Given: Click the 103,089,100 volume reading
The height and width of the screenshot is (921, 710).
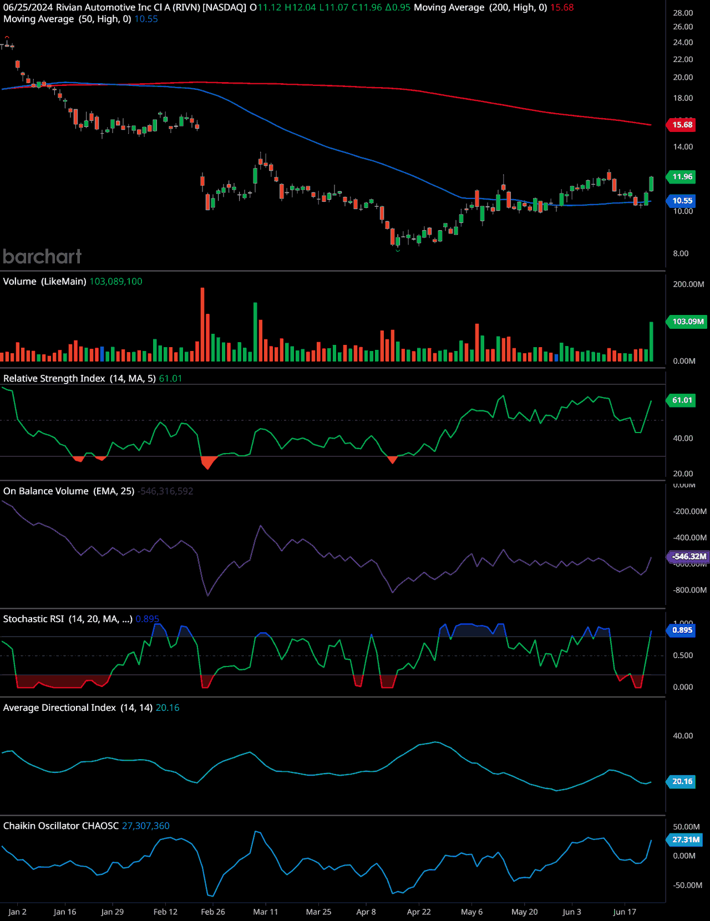Looking at the screenshot, I should (116, 282).
